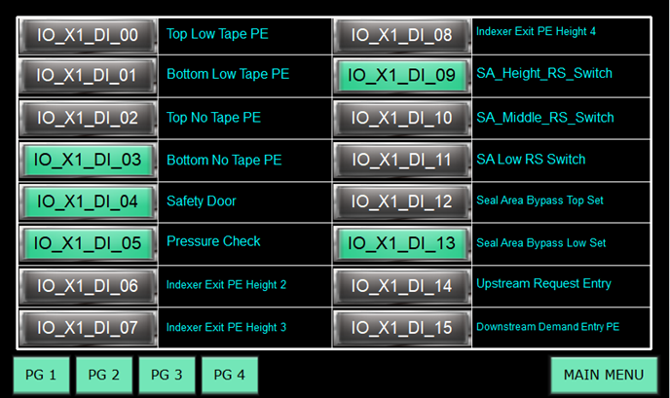Toggle the IO_X1_DI_03 green indicator
670x398 pixels.
click(x=87, y=160)
